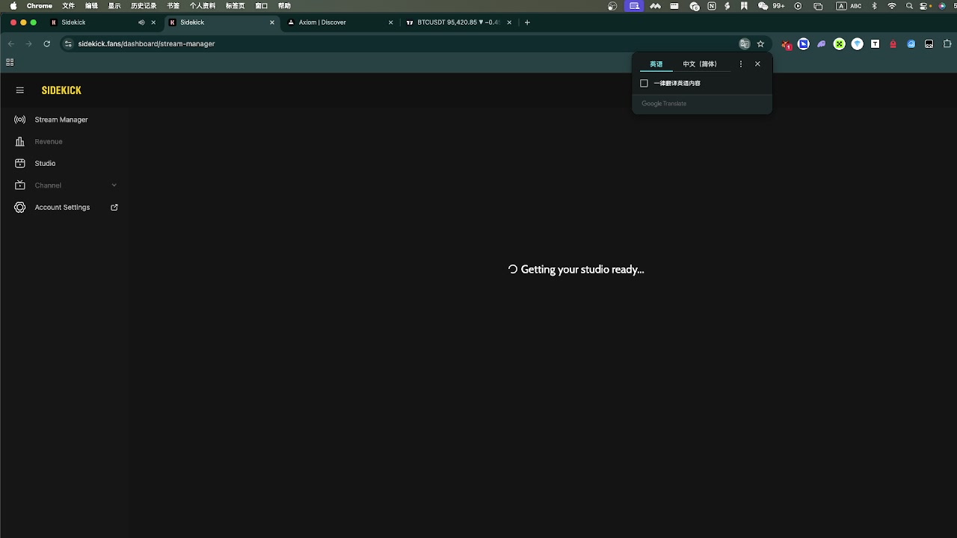Click the Notion icon in menu bar
Screen dimensions: 957x538
[x=711, y=6]
